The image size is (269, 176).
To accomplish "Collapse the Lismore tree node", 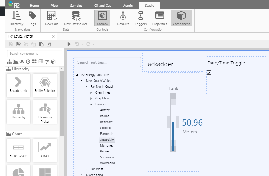I will (91, 104).
